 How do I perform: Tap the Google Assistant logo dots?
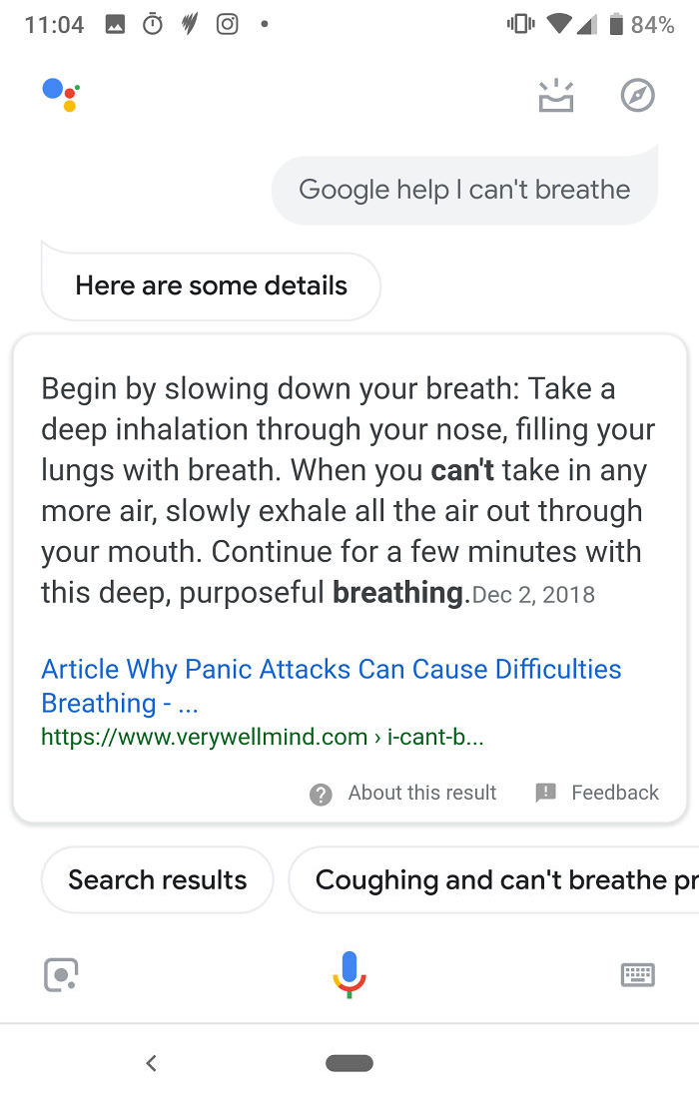[60, 95]
